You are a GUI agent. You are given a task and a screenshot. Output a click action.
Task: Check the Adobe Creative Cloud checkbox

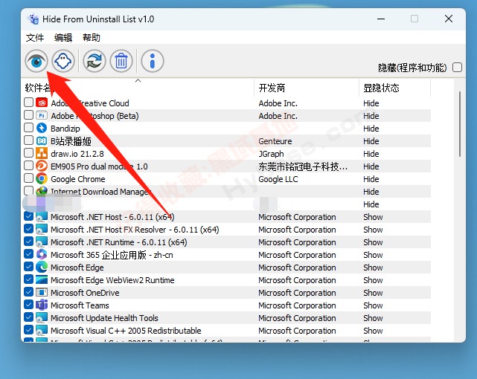click(x=28, y=103)
